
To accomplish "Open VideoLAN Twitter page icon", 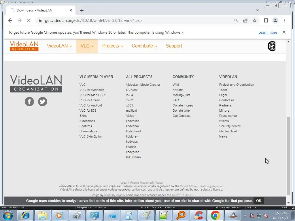I will 43,102.
